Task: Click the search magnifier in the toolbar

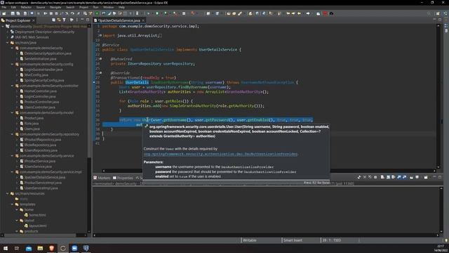Action: [429, 13]
